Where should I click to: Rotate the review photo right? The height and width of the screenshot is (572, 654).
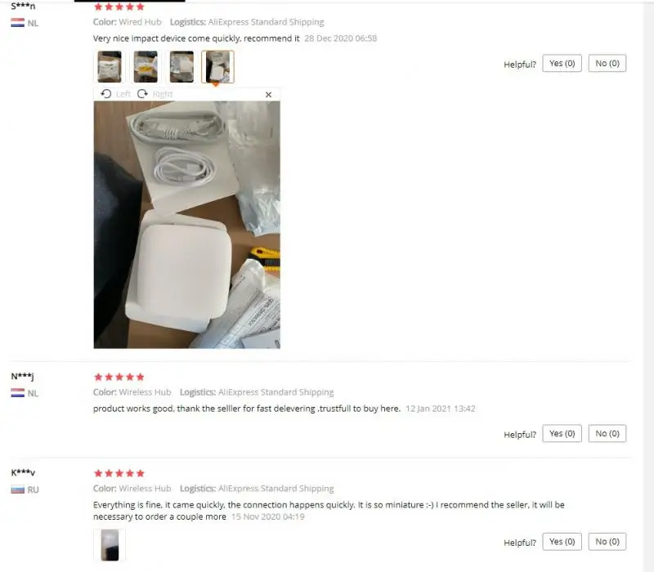tap(155, 94)
